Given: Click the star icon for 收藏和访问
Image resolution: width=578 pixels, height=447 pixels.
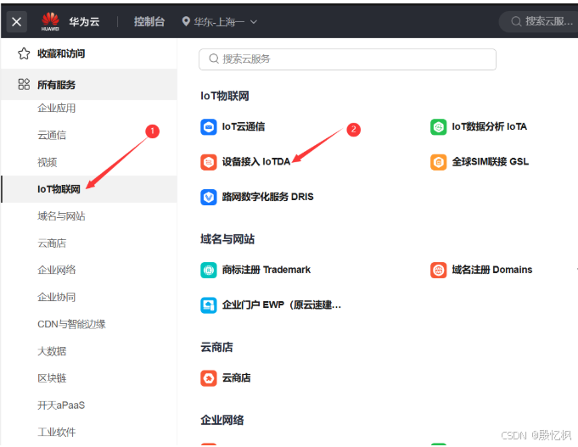Looking at the screenshot, I should (24, 53).
